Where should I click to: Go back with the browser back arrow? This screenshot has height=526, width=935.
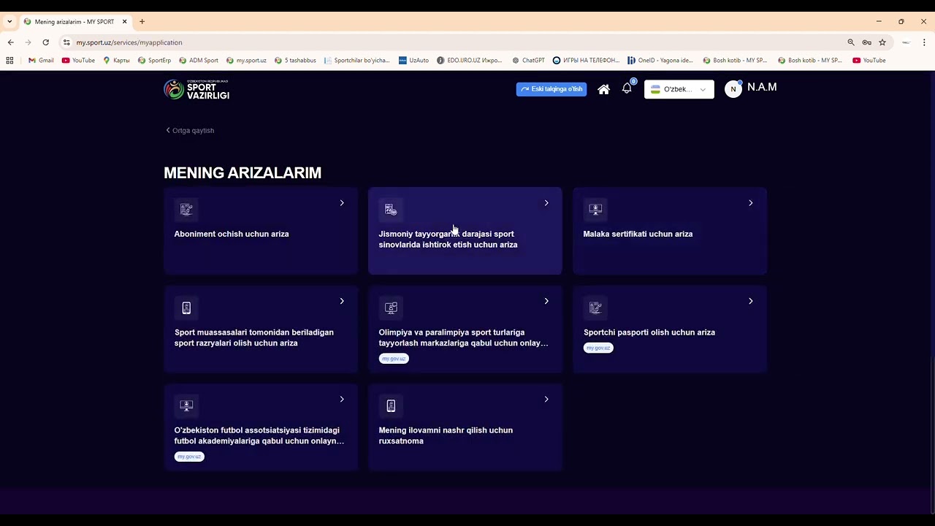[x=10, y=42]
